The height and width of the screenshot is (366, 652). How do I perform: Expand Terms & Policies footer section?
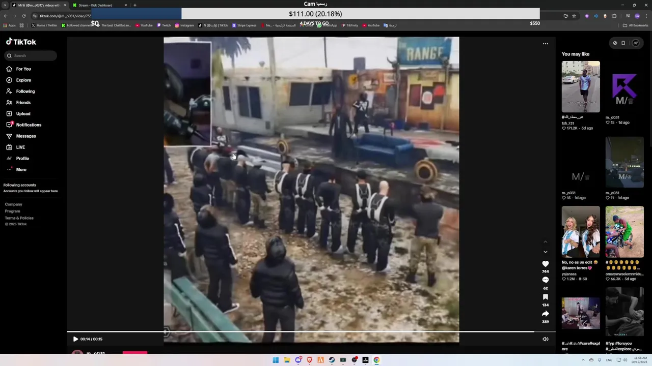19,218
